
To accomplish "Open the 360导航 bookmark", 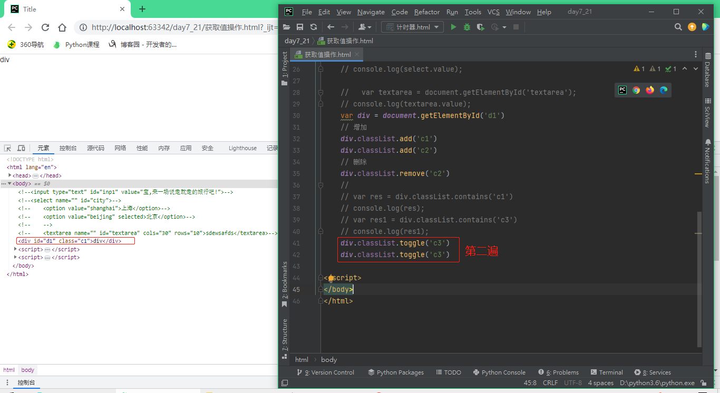I will [26, 45].
